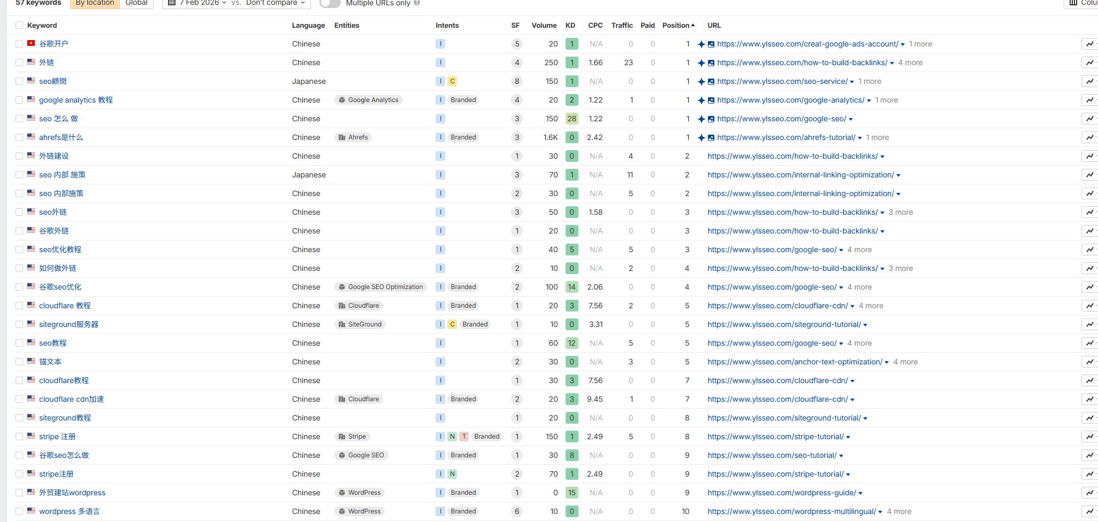This screenshot has height=522, width=1098.
Task: Open the anchor-text-optimization URL link
Action: (795, 362)
